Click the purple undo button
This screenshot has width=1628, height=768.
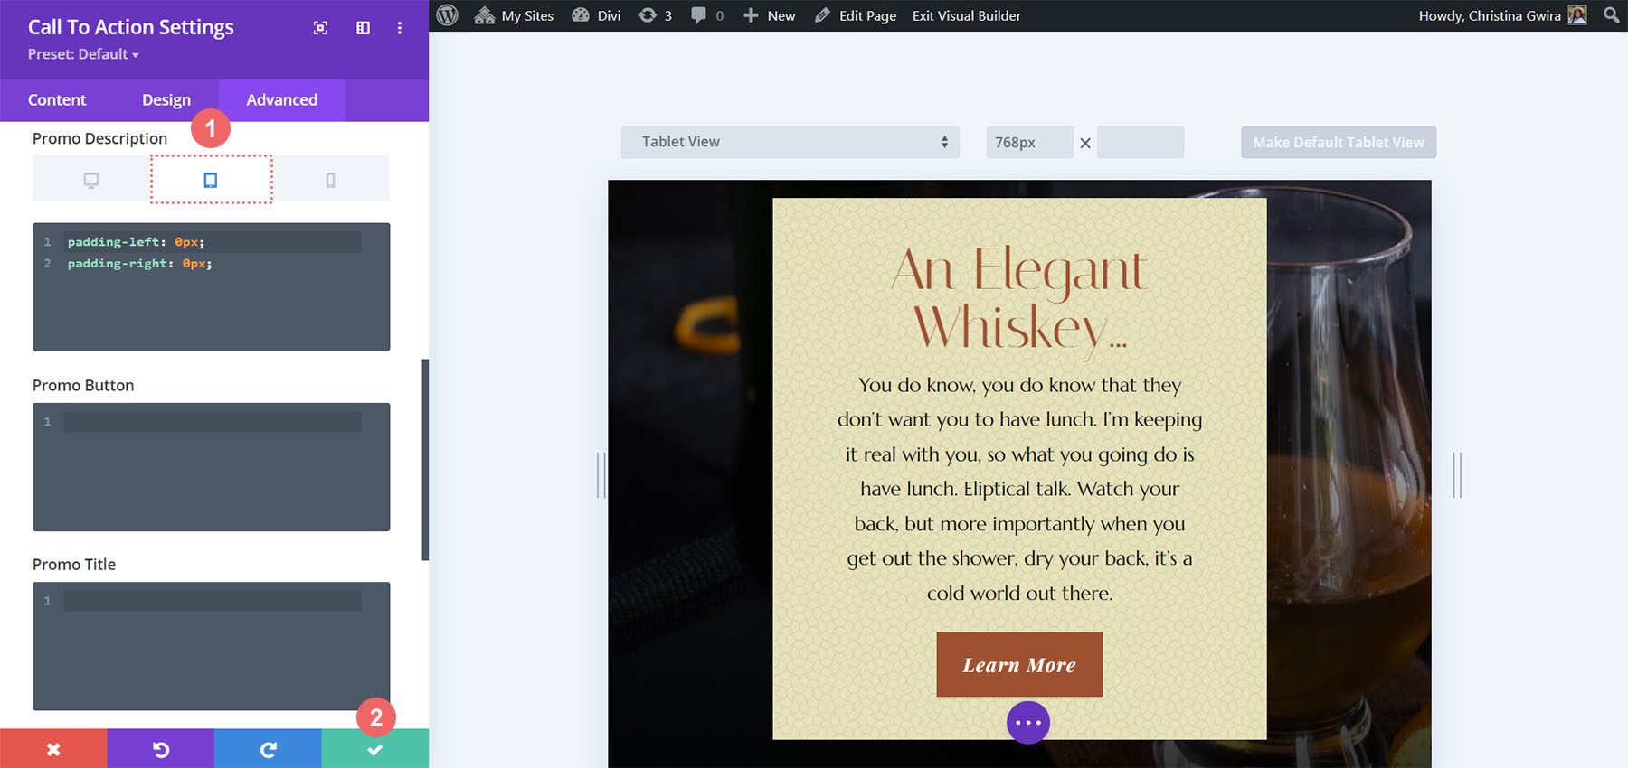click(x=160, y=749)
